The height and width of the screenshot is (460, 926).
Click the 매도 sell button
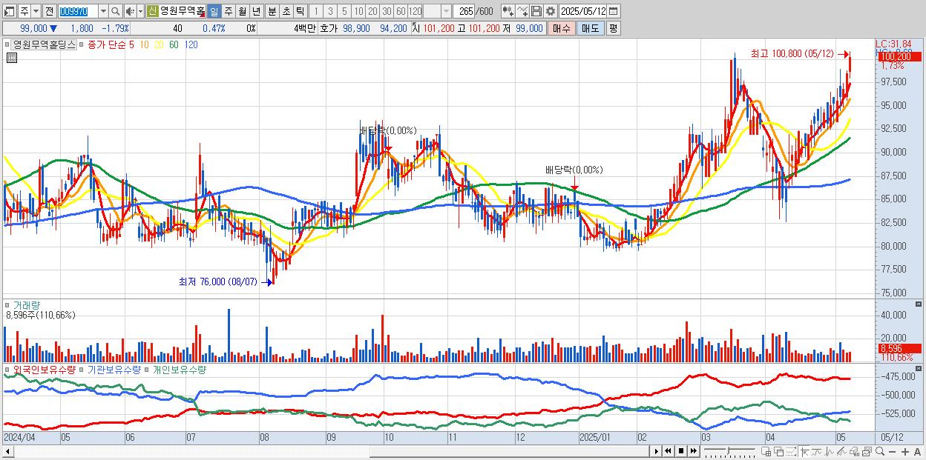coord(590,28)
